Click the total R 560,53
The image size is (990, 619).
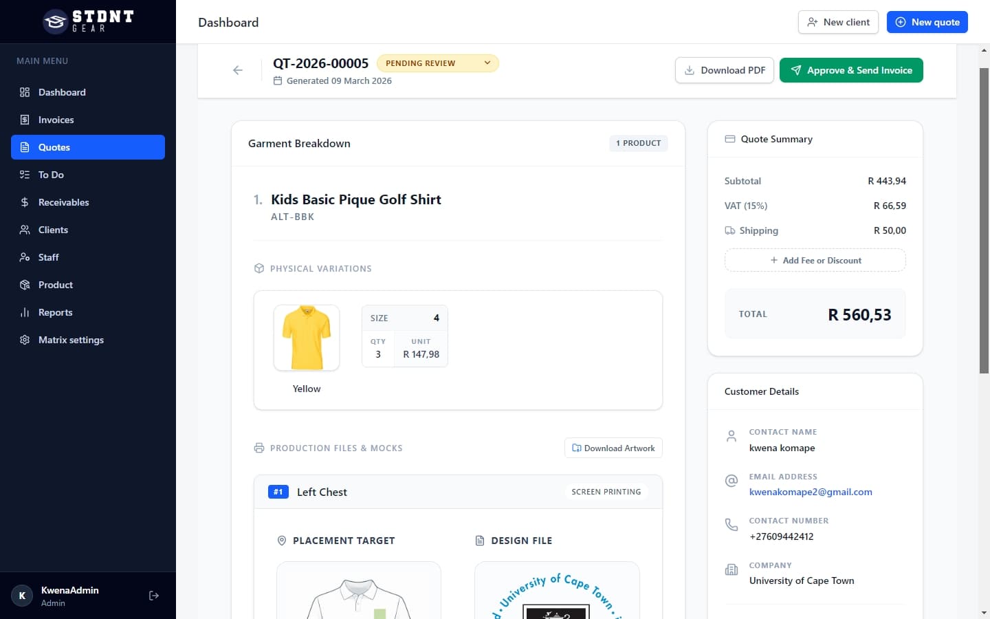click(859, 314)
